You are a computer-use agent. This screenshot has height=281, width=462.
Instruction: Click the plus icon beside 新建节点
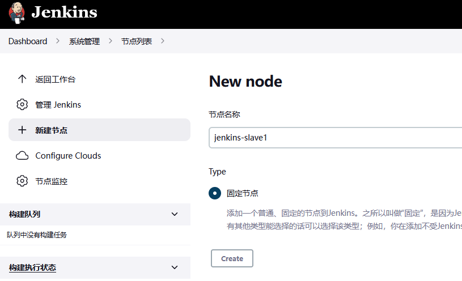coord(22,130)
